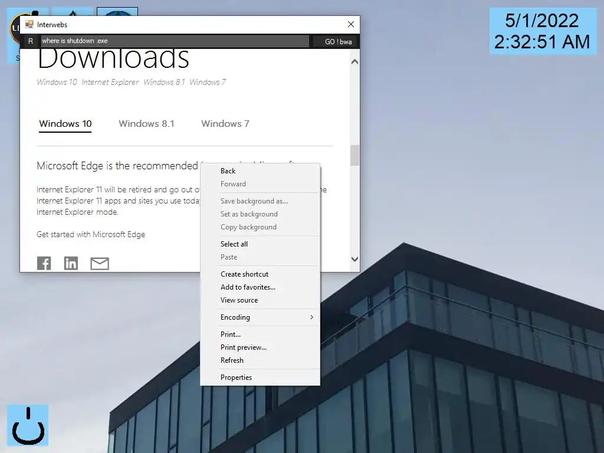The height and width of the screenshot is (453, 604).
Task: Choose 'Create shortcut' from the context menu
Action: pos(260,274)
